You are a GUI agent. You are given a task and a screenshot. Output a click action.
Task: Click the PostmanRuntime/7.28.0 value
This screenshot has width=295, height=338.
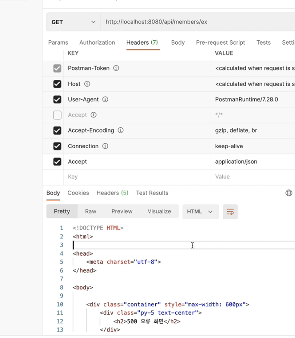point(247,99)
